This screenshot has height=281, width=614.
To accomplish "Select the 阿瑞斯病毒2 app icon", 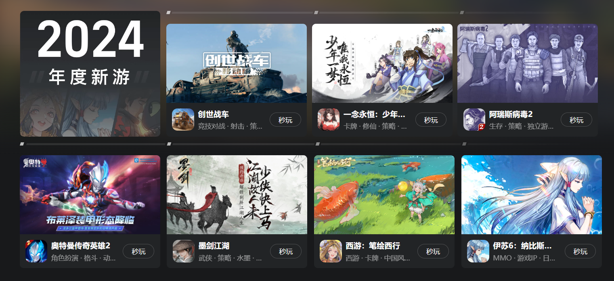I will 474,120.
